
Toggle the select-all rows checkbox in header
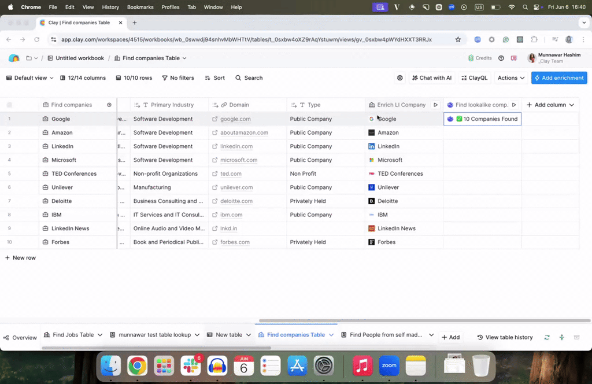coord(9,105)
